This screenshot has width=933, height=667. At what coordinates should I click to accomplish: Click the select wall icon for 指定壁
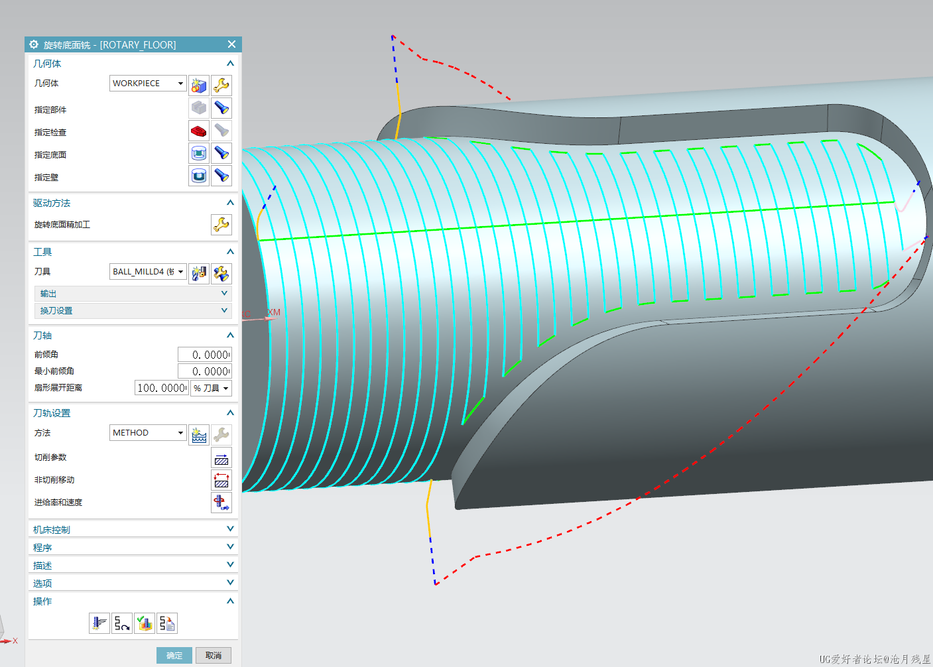tap(199, 176)
